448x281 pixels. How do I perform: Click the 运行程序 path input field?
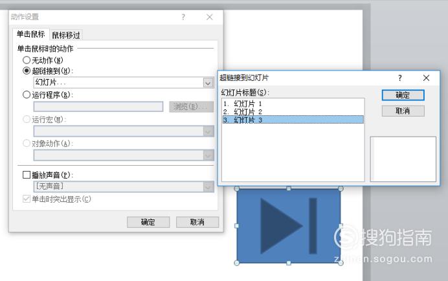click(x=98, y=107)
